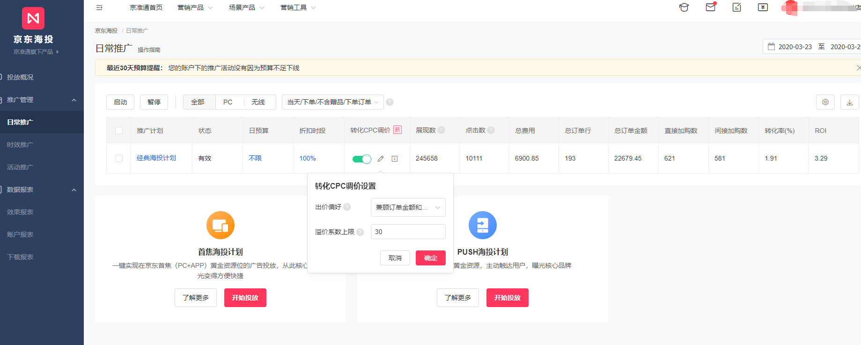Open the mail messages icon
Viewport: 861px width, 345px height.
(711, 7)
